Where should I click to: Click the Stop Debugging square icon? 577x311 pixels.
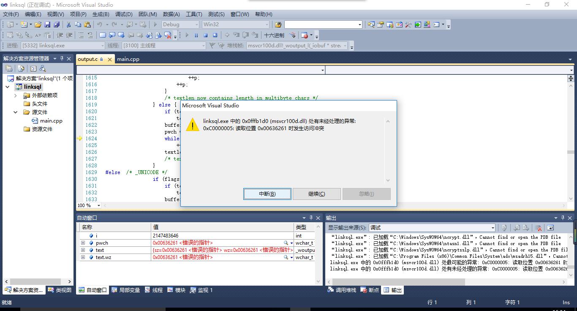pyautogui.click(x=205, y=35)
